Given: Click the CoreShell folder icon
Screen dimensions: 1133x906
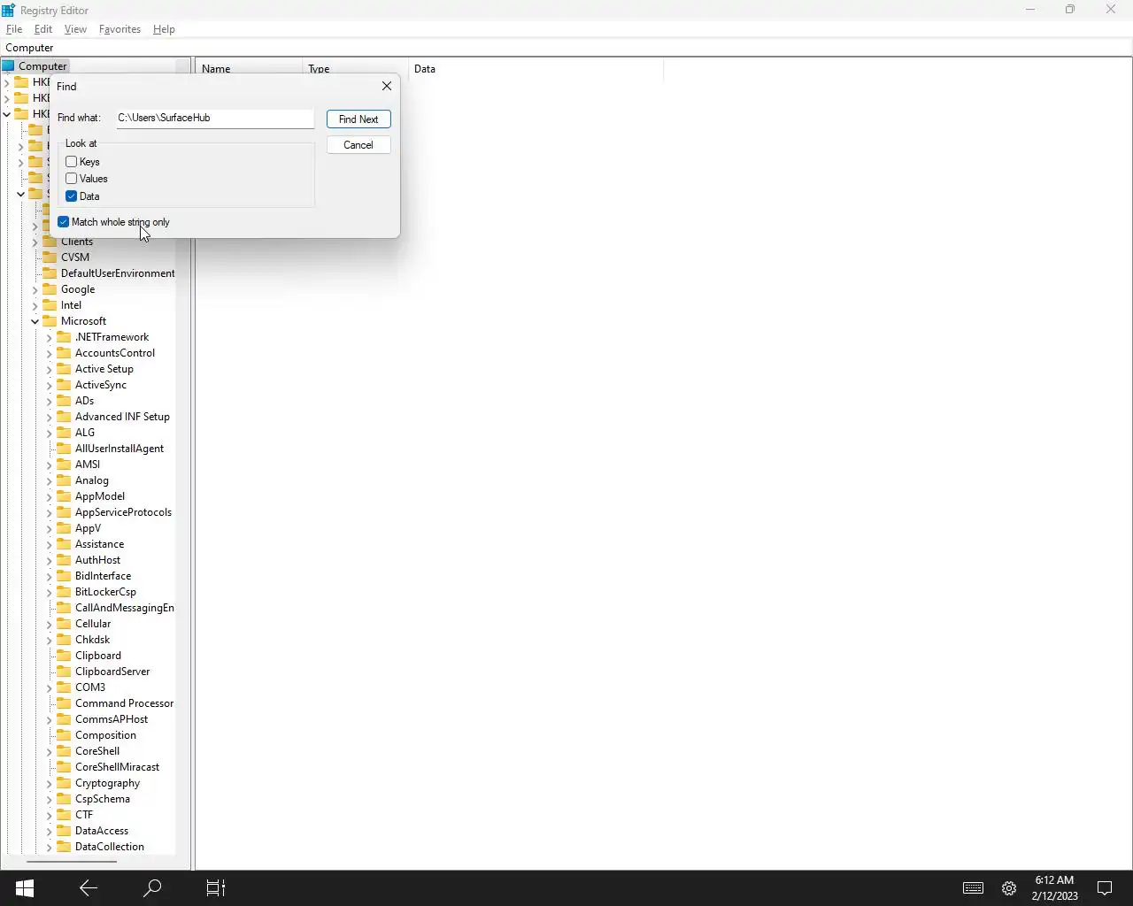Looking at the screenshot, I should [x=64, y=751].
